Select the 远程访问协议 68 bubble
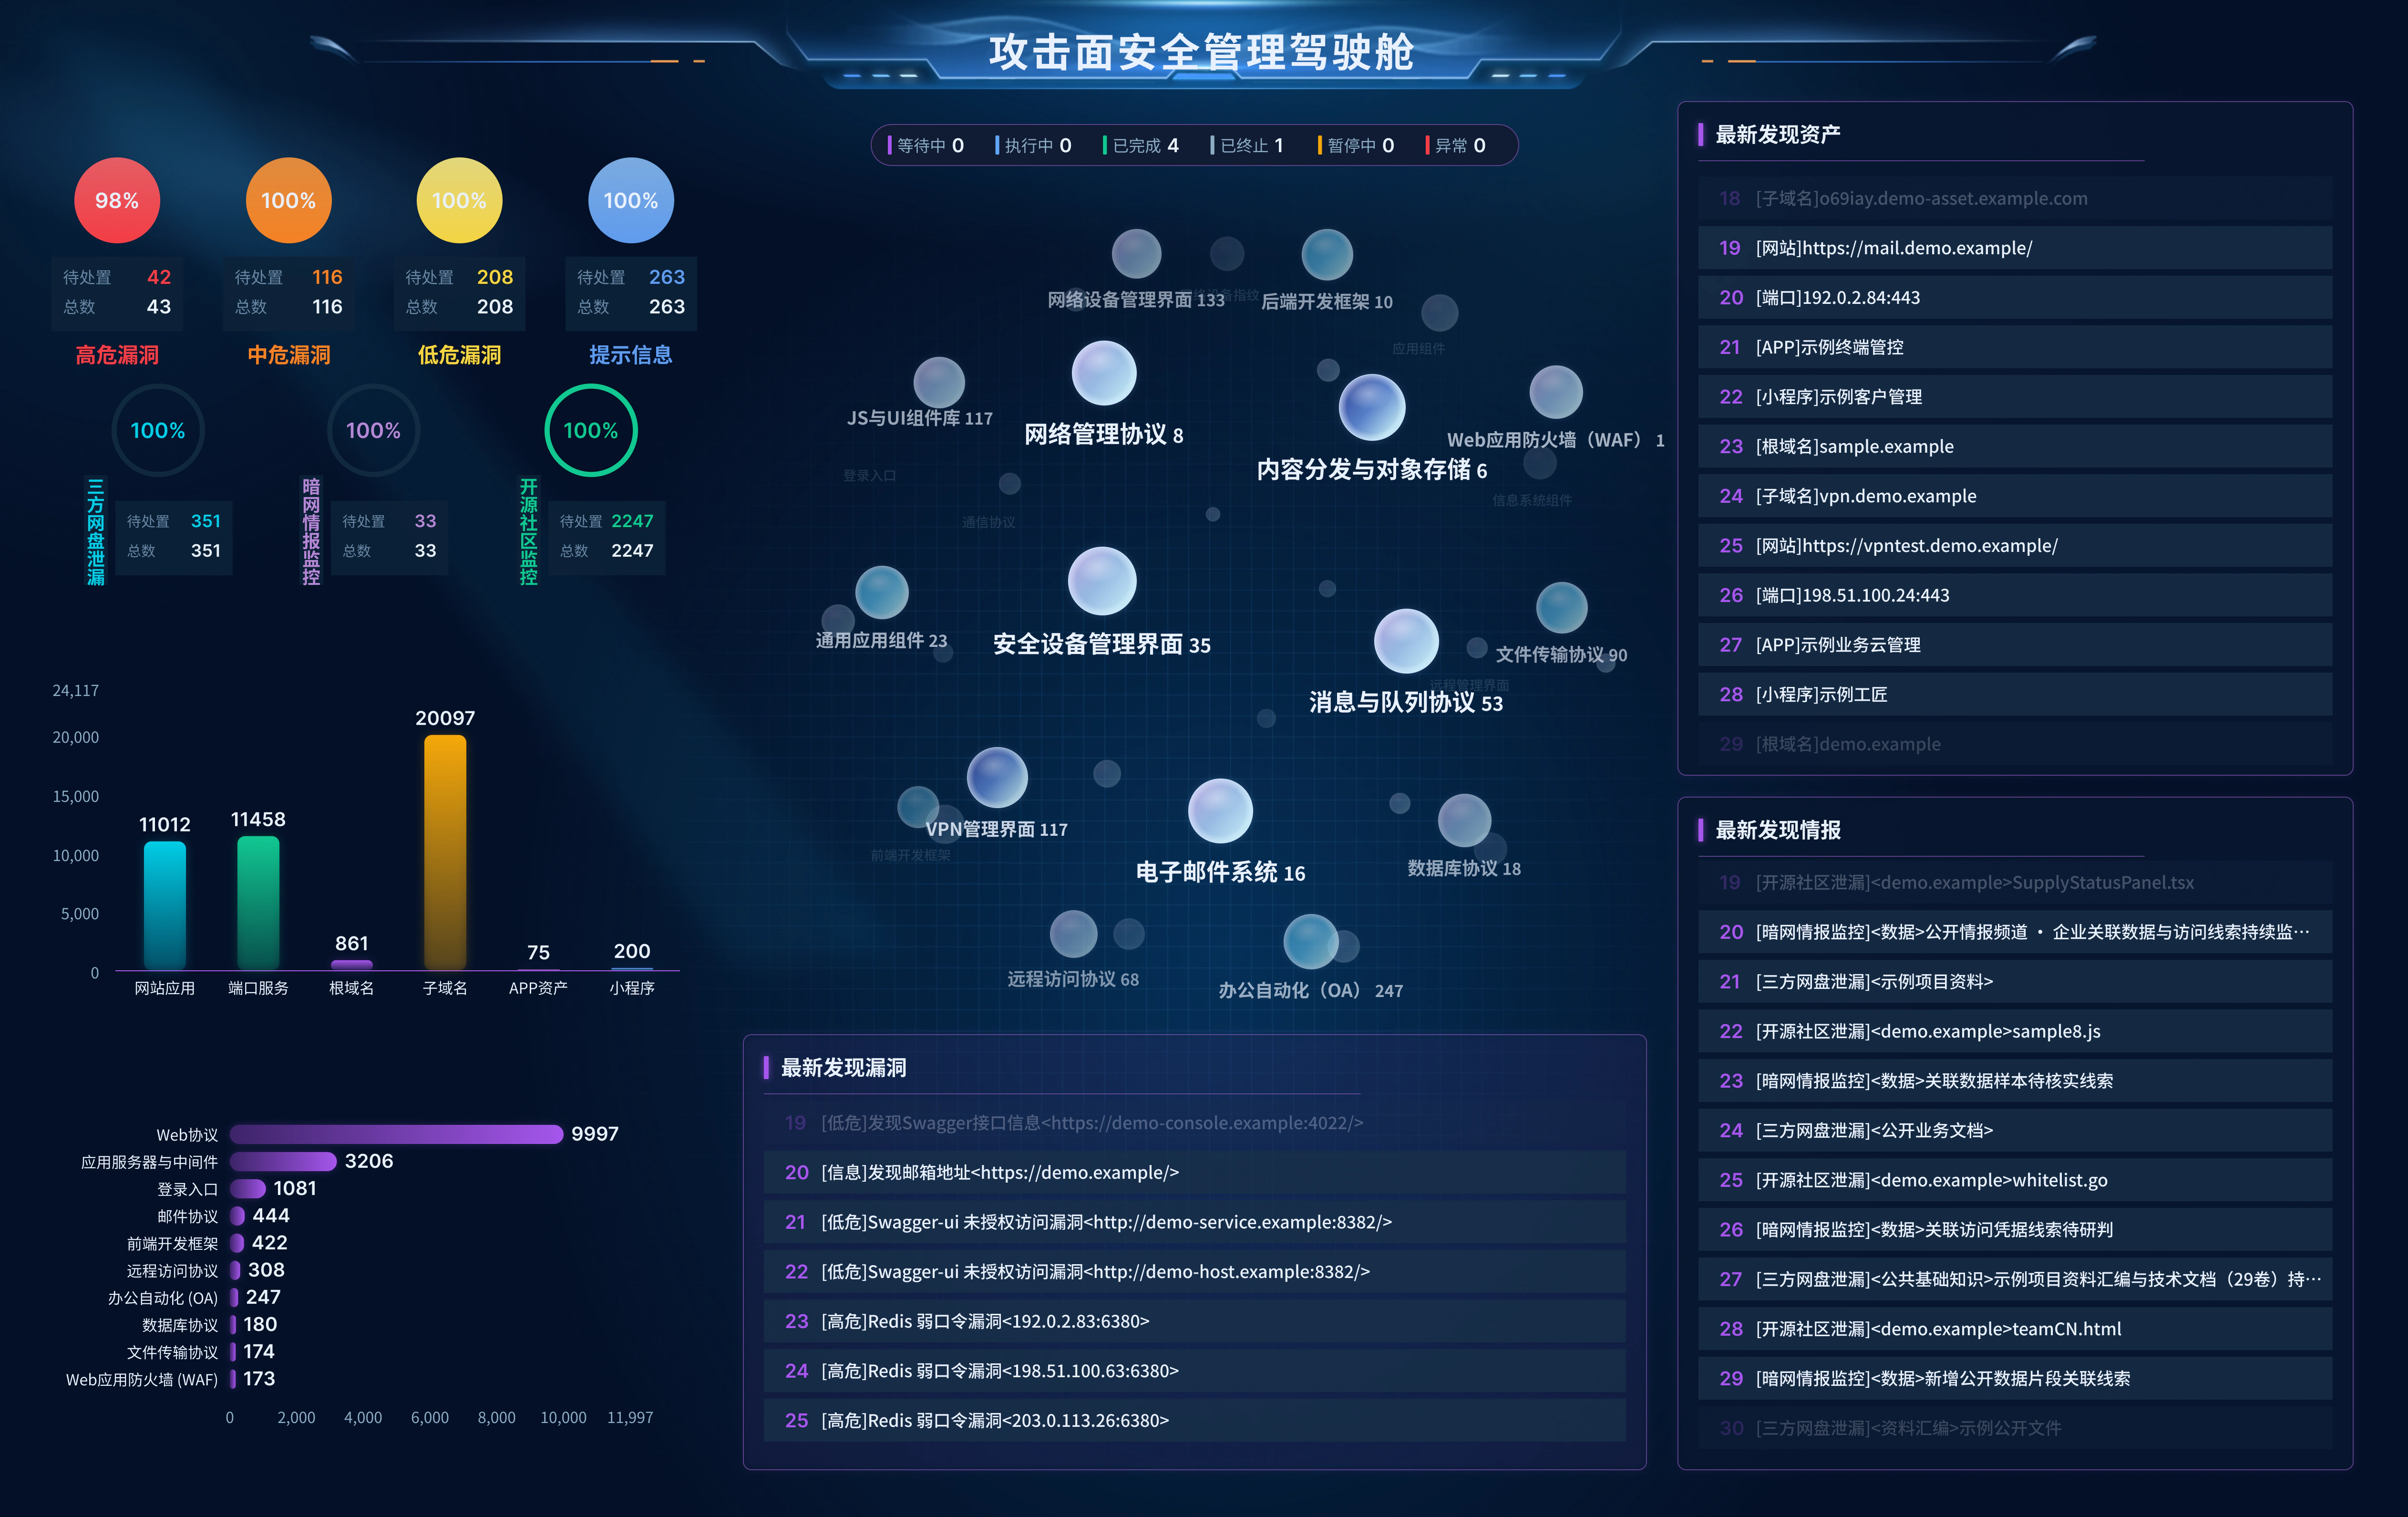 point(1073,934)
